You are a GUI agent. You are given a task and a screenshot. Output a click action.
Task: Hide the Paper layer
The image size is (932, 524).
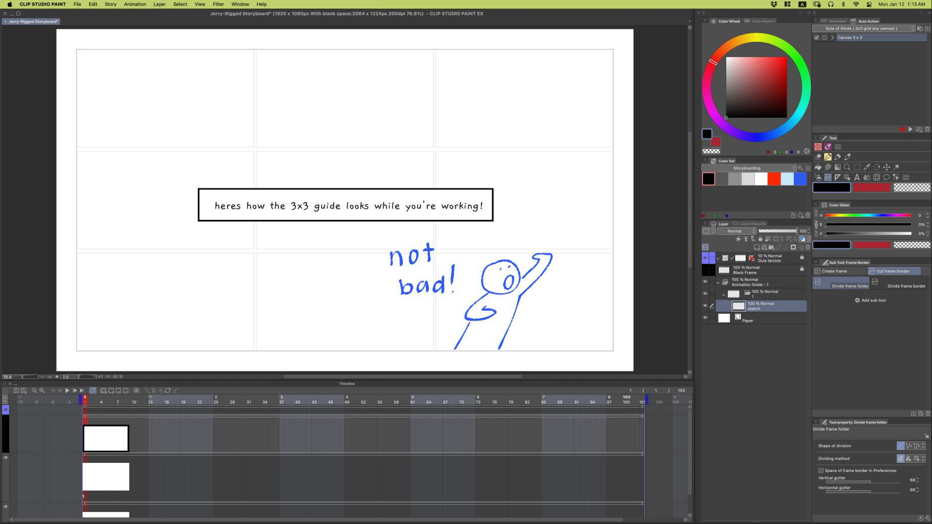coord(705,318)
